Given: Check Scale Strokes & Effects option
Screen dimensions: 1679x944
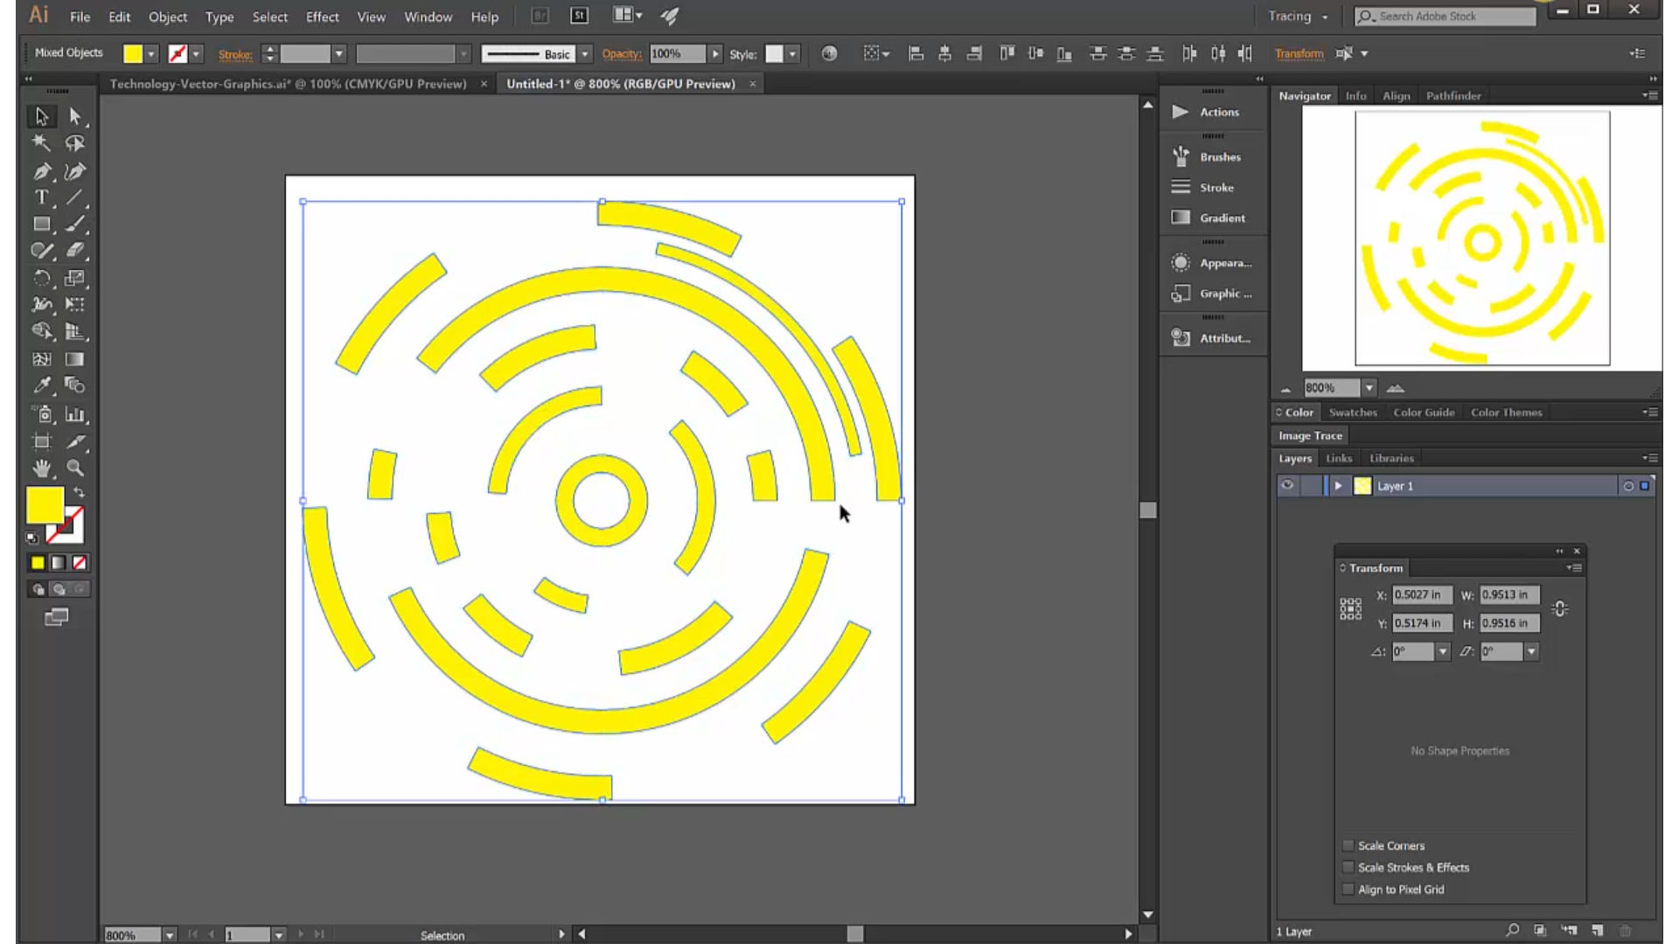Looking at the screenshot, I should coord(1348,867).
